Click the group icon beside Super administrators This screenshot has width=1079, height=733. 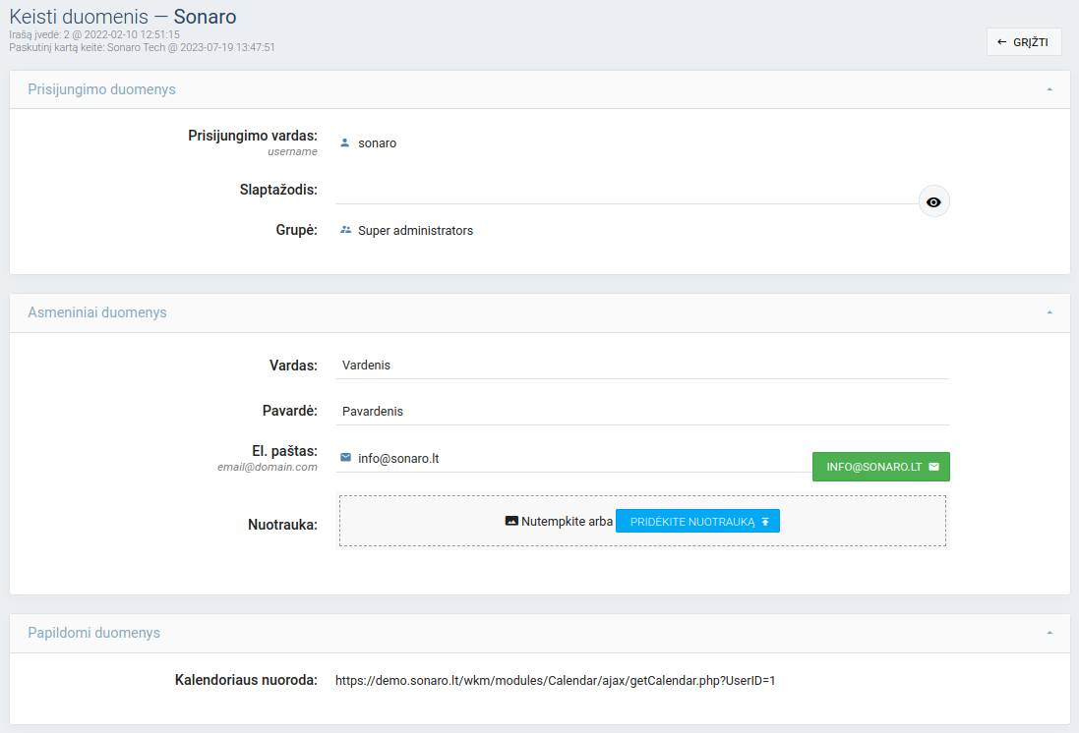point(345,230)
